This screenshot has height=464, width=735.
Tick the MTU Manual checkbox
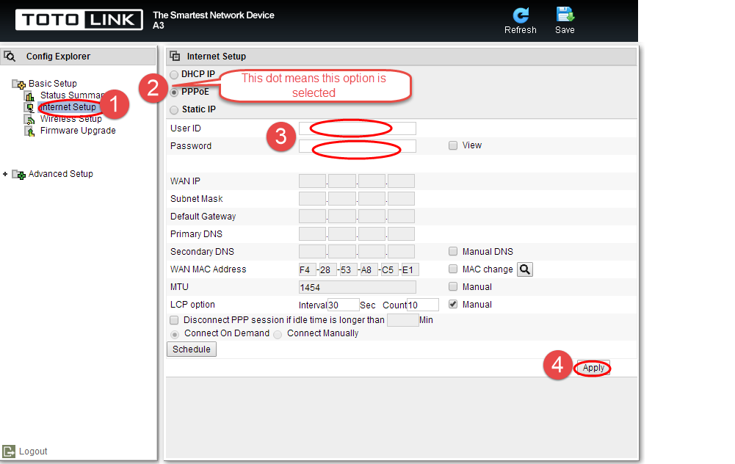point(453,286)
